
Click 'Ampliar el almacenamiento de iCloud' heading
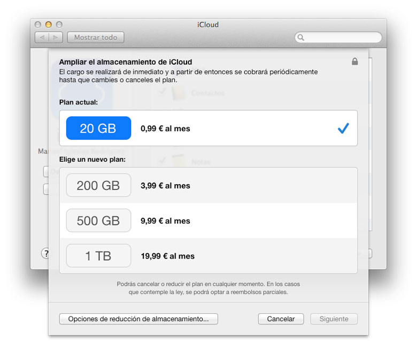click(x=126, y=62)
